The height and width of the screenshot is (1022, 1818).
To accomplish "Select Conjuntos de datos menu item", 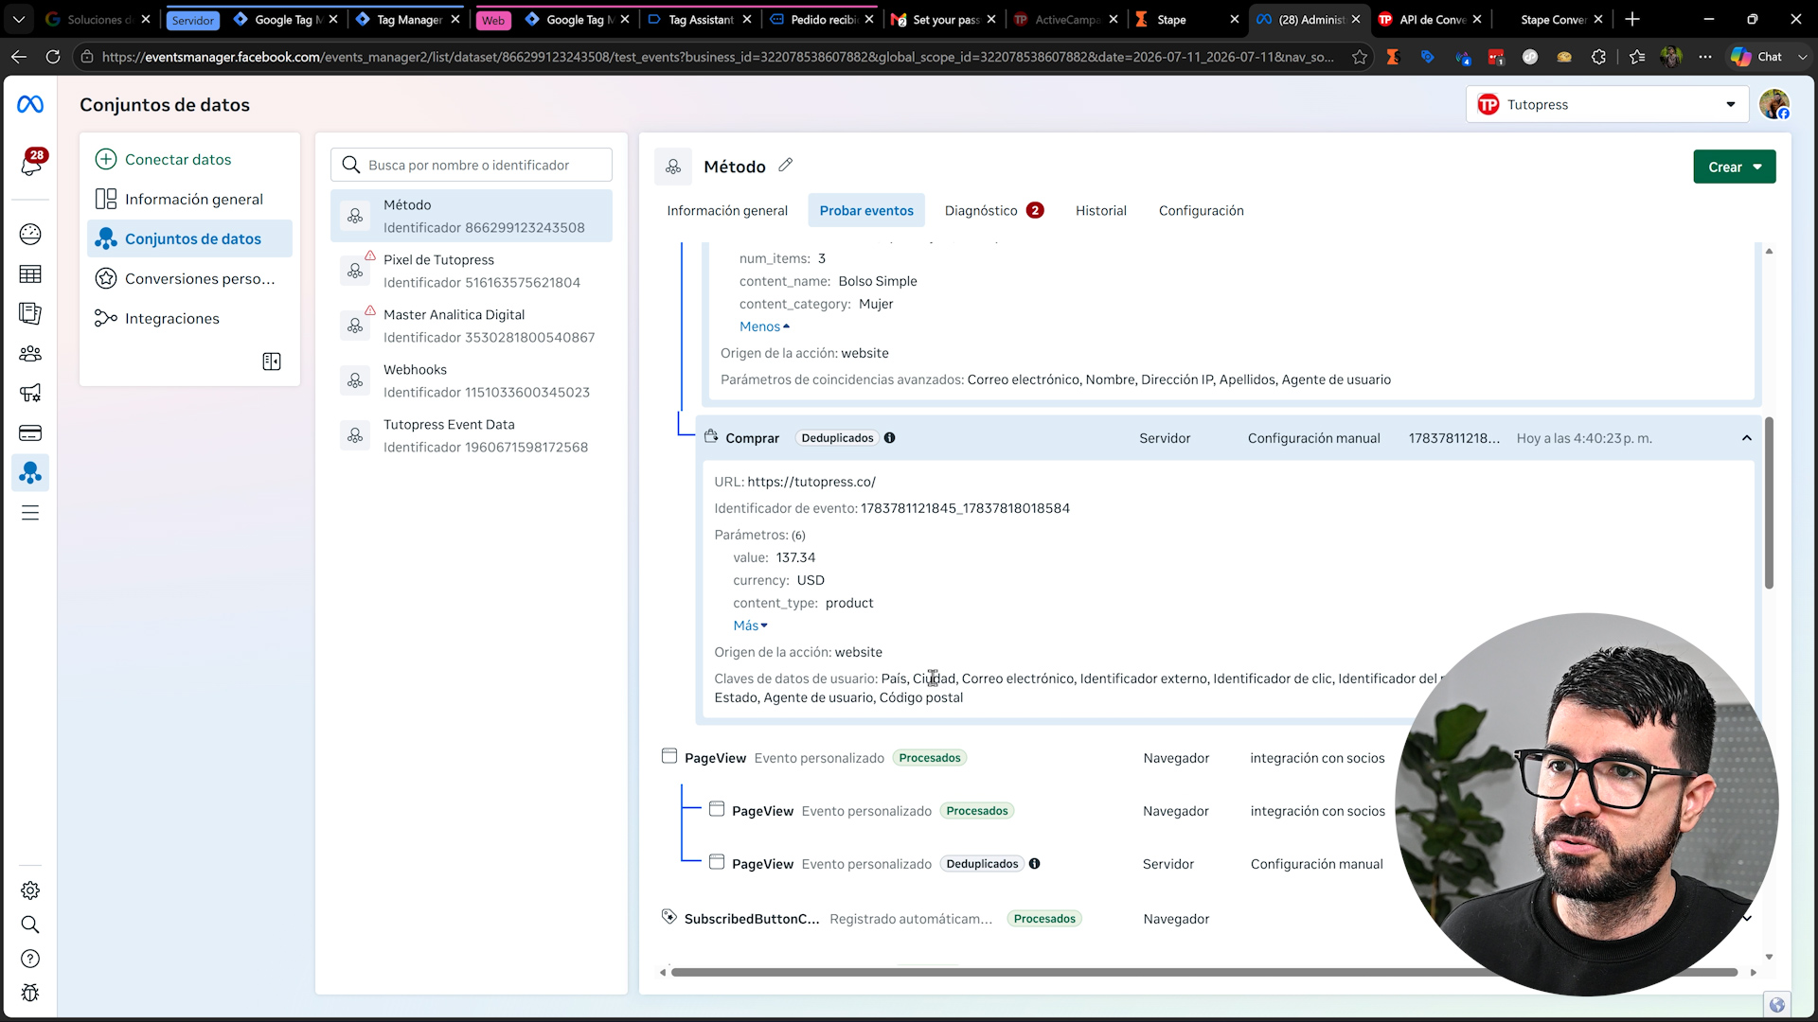I will pyautogui.click(x=189, y=238).
